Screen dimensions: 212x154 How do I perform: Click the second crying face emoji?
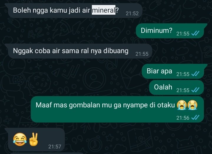193,105
